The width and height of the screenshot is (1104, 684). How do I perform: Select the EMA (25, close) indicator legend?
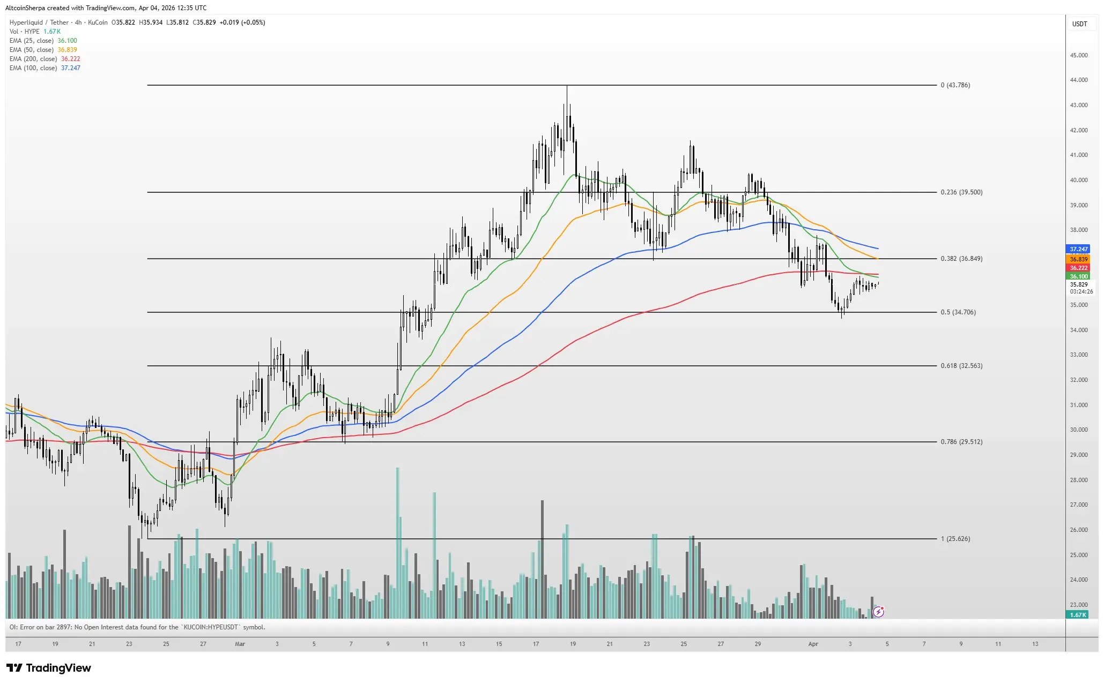click(32, 41)
